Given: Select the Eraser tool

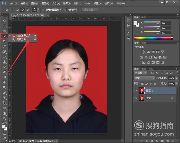Looking at the screenshot, I should click(4, 72).
